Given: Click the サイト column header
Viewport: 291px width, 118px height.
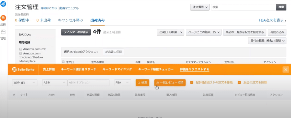Looking at the screenshot, I should (24, 95).
